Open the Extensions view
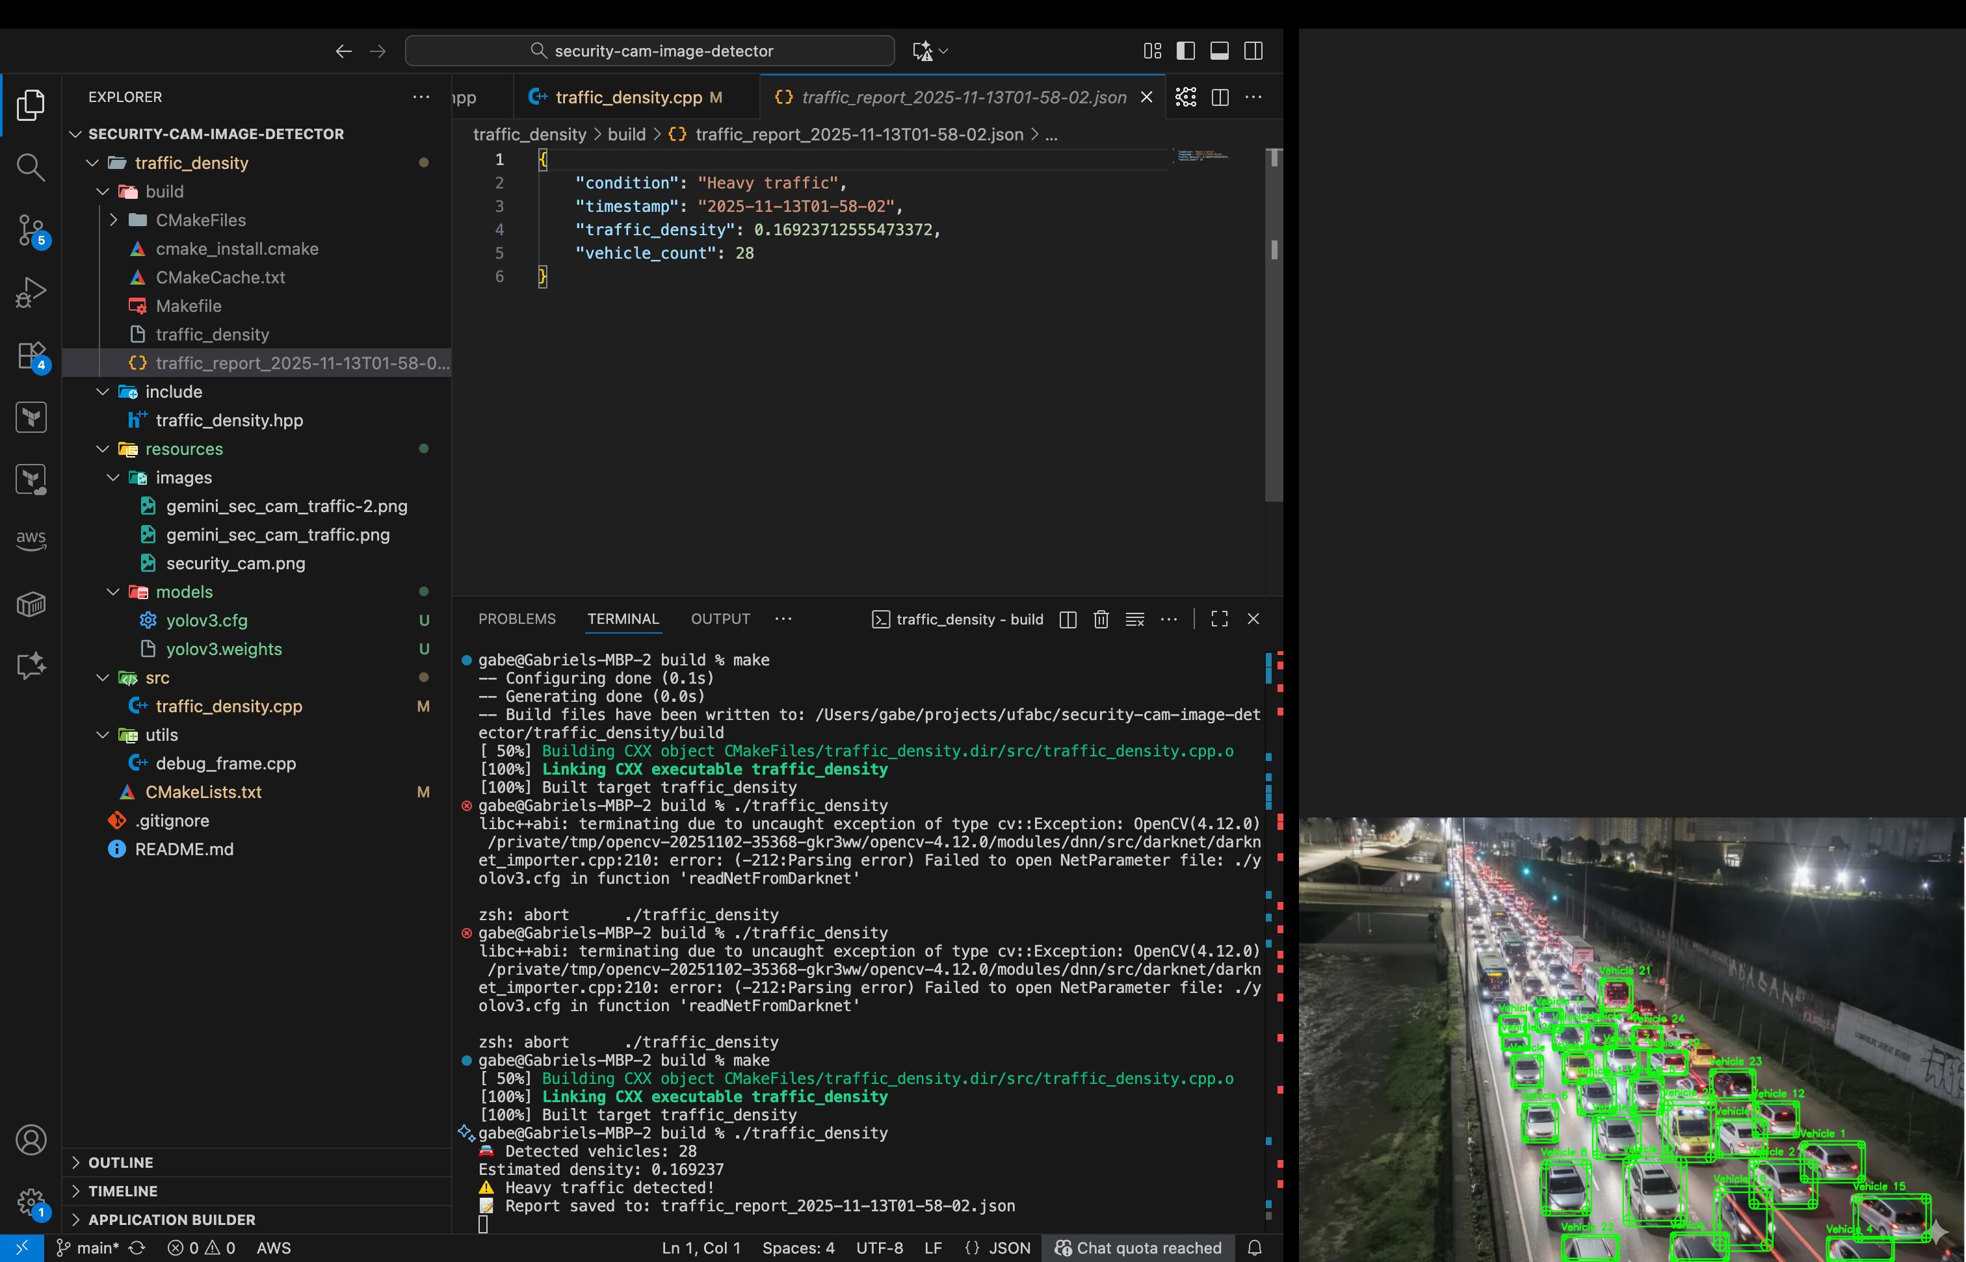Screen dimensions: 1966x1262 click(x=31, y=355)
